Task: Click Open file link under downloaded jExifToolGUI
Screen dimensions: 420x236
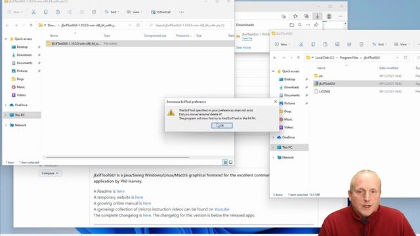Action: (247, 39)
